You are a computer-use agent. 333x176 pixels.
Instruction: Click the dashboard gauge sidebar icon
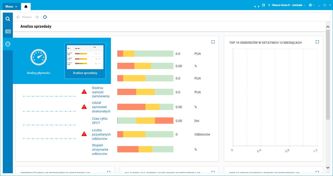point(8,44)
